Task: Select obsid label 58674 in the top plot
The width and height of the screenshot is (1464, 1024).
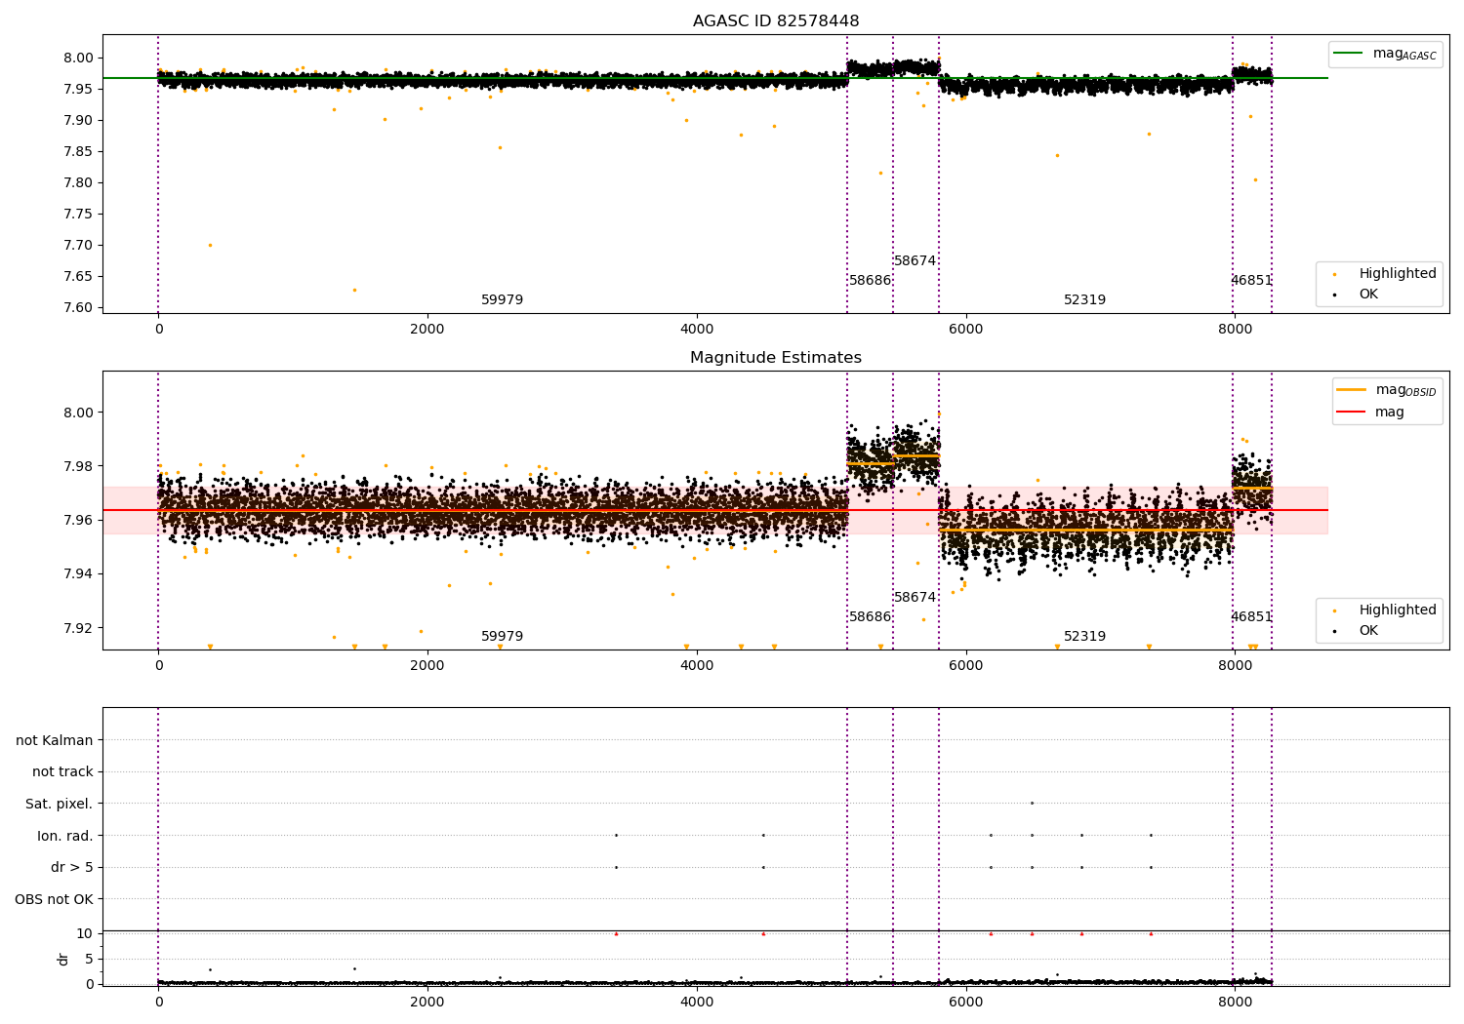Action: (x=915, y=261)
